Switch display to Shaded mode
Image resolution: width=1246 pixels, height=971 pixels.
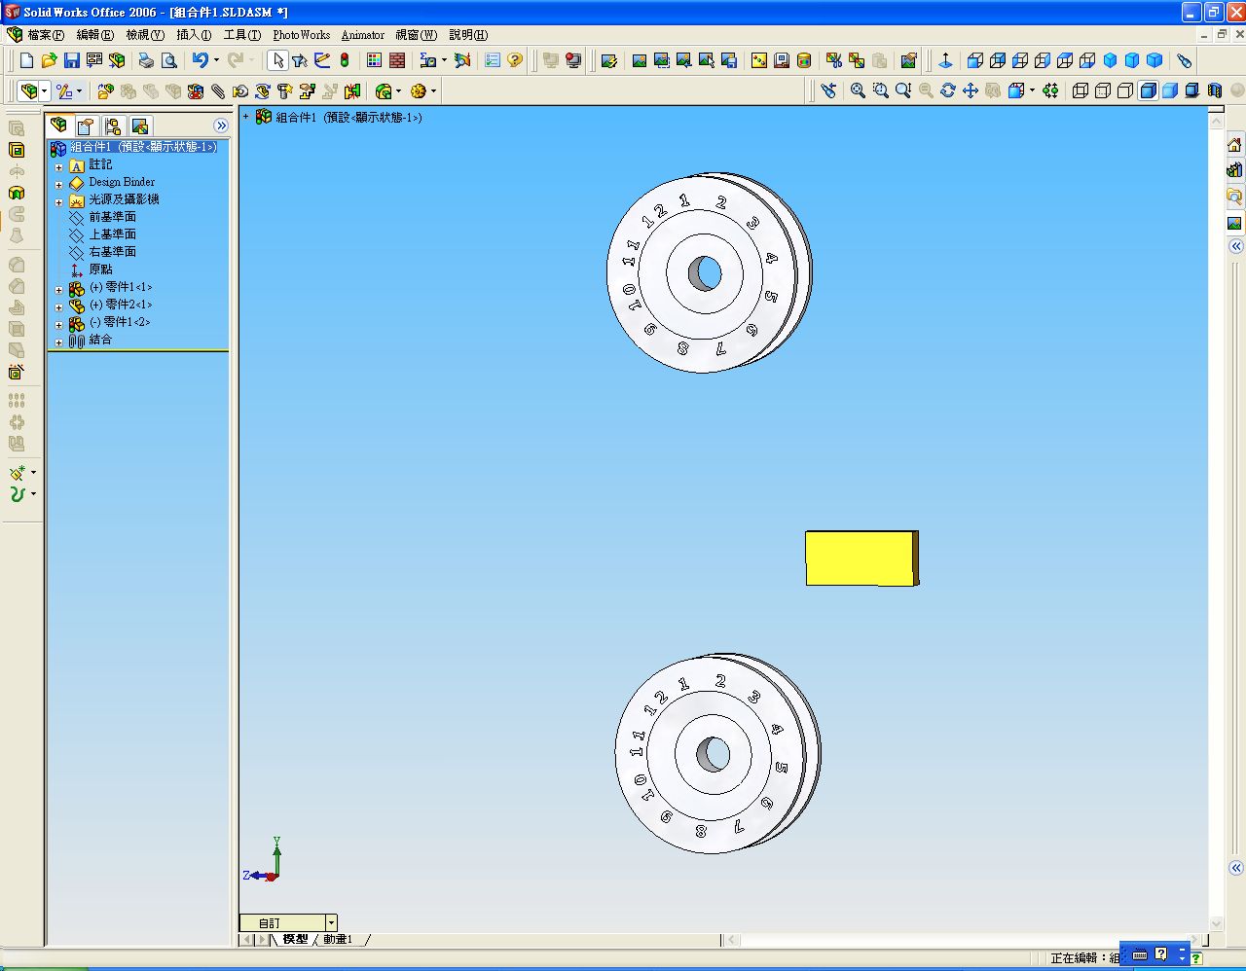coord(1169,90)
